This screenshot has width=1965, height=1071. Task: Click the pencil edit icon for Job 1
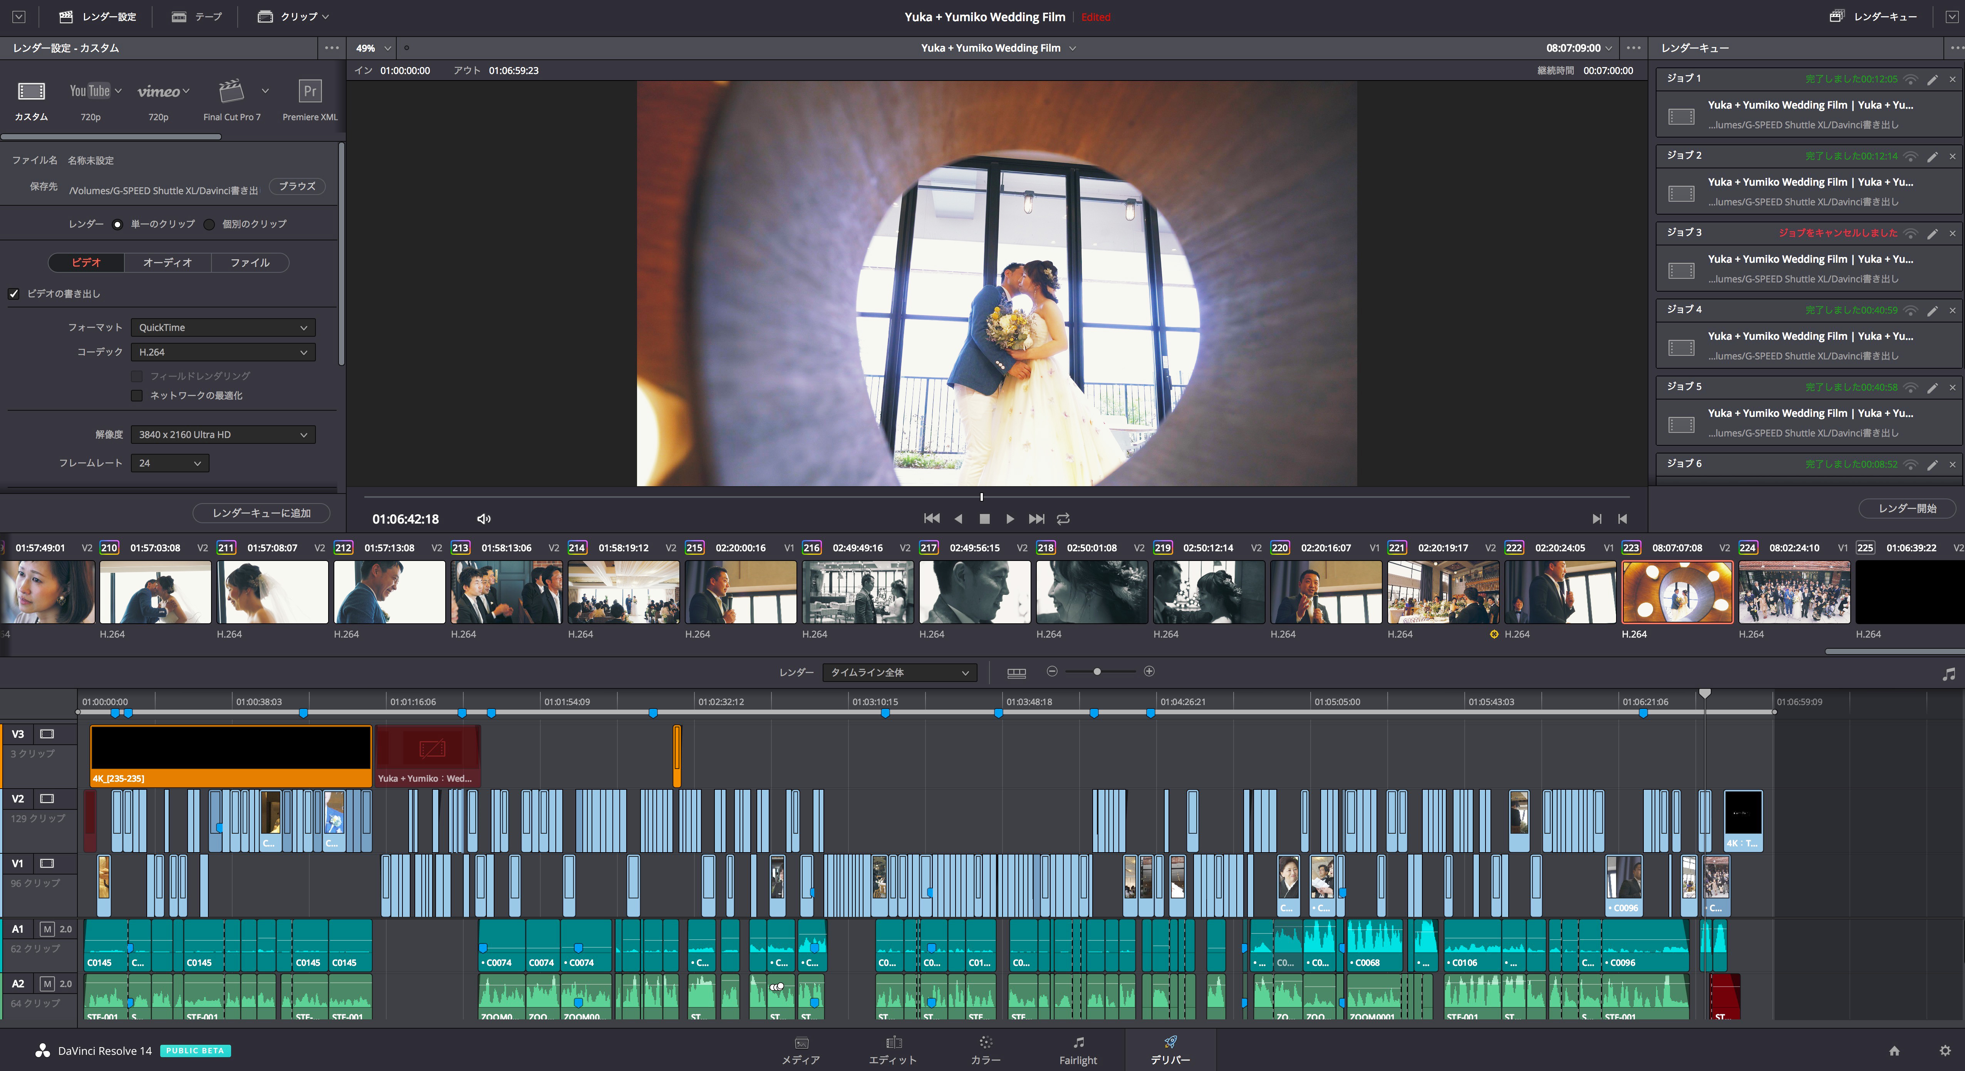click(x=1931, y=79)
